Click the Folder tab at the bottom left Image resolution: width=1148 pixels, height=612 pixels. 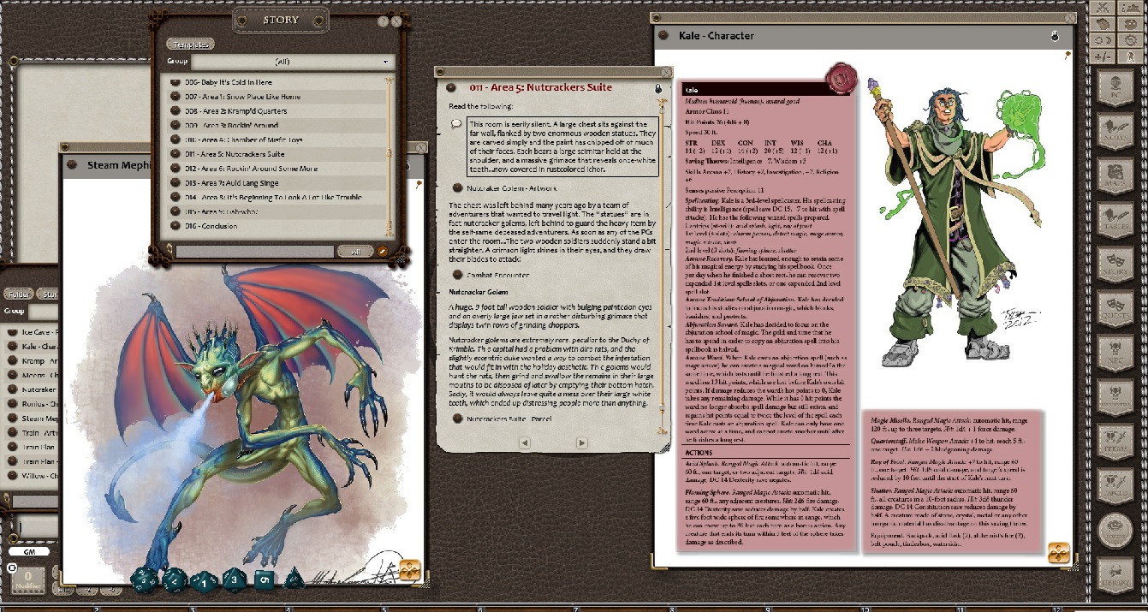(x=19, y=294)
